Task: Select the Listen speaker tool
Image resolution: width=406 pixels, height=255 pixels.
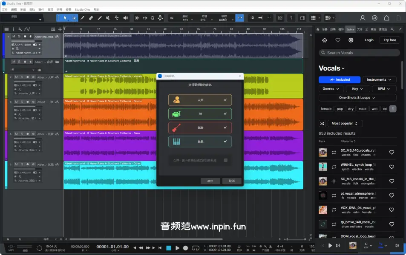Action: [x=125, y=18]
